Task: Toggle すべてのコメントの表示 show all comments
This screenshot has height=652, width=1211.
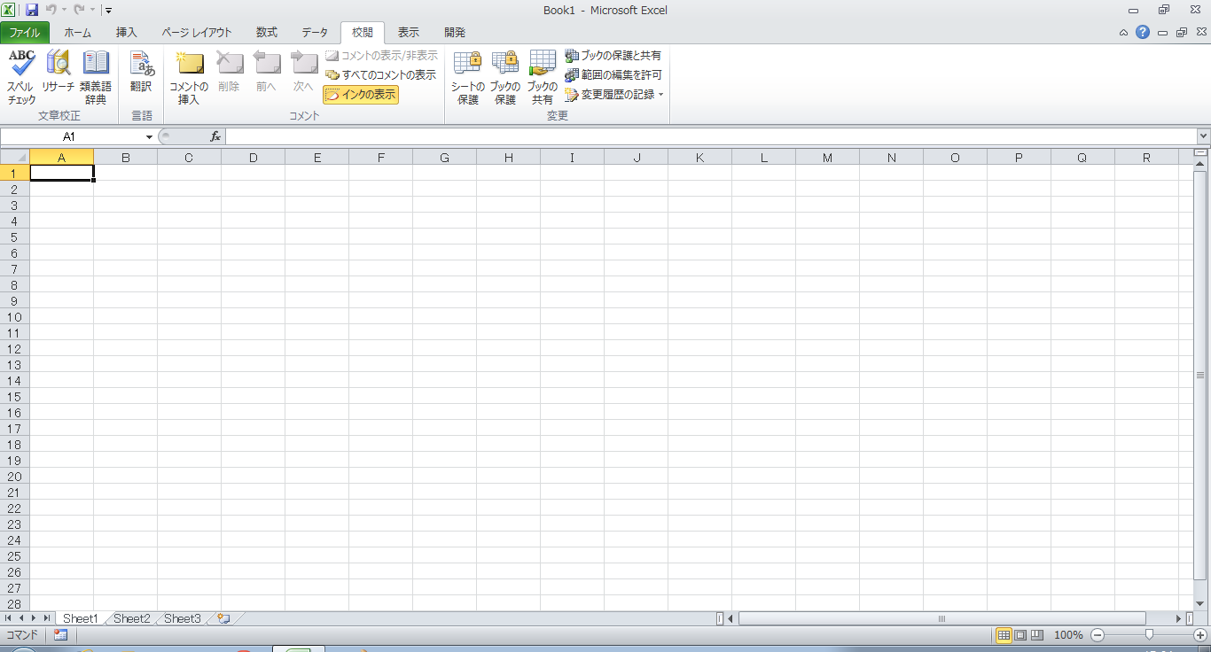Action: pos(381,75)
